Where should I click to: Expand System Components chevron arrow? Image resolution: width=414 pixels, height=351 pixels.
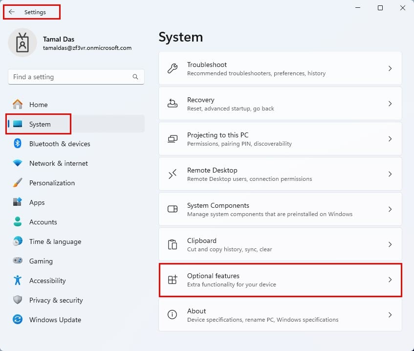tap(390, 209)
